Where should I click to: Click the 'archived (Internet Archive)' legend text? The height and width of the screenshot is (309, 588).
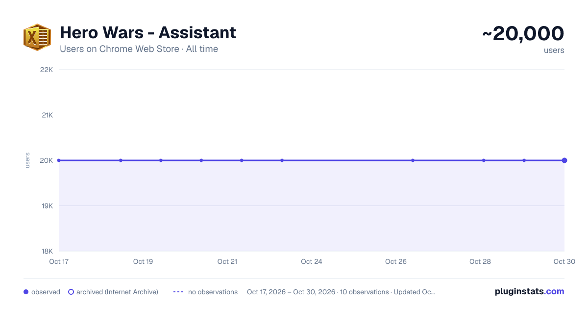[x=117, y=292]
